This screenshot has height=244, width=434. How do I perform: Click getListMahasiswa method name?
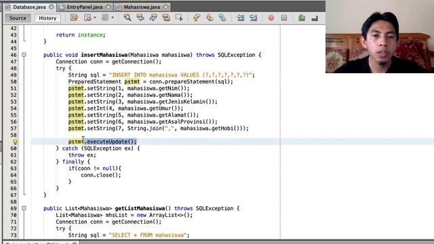coord(140,208)
